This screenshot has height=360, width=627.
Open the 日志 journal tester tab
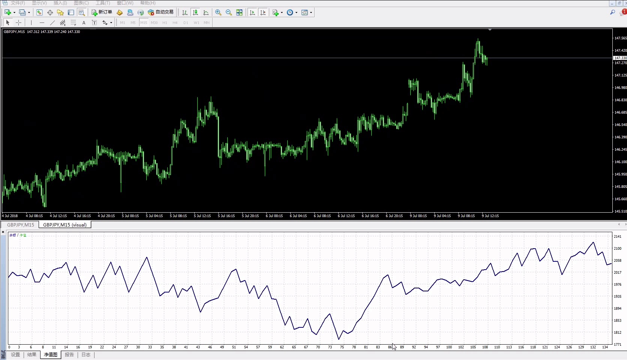86,355
